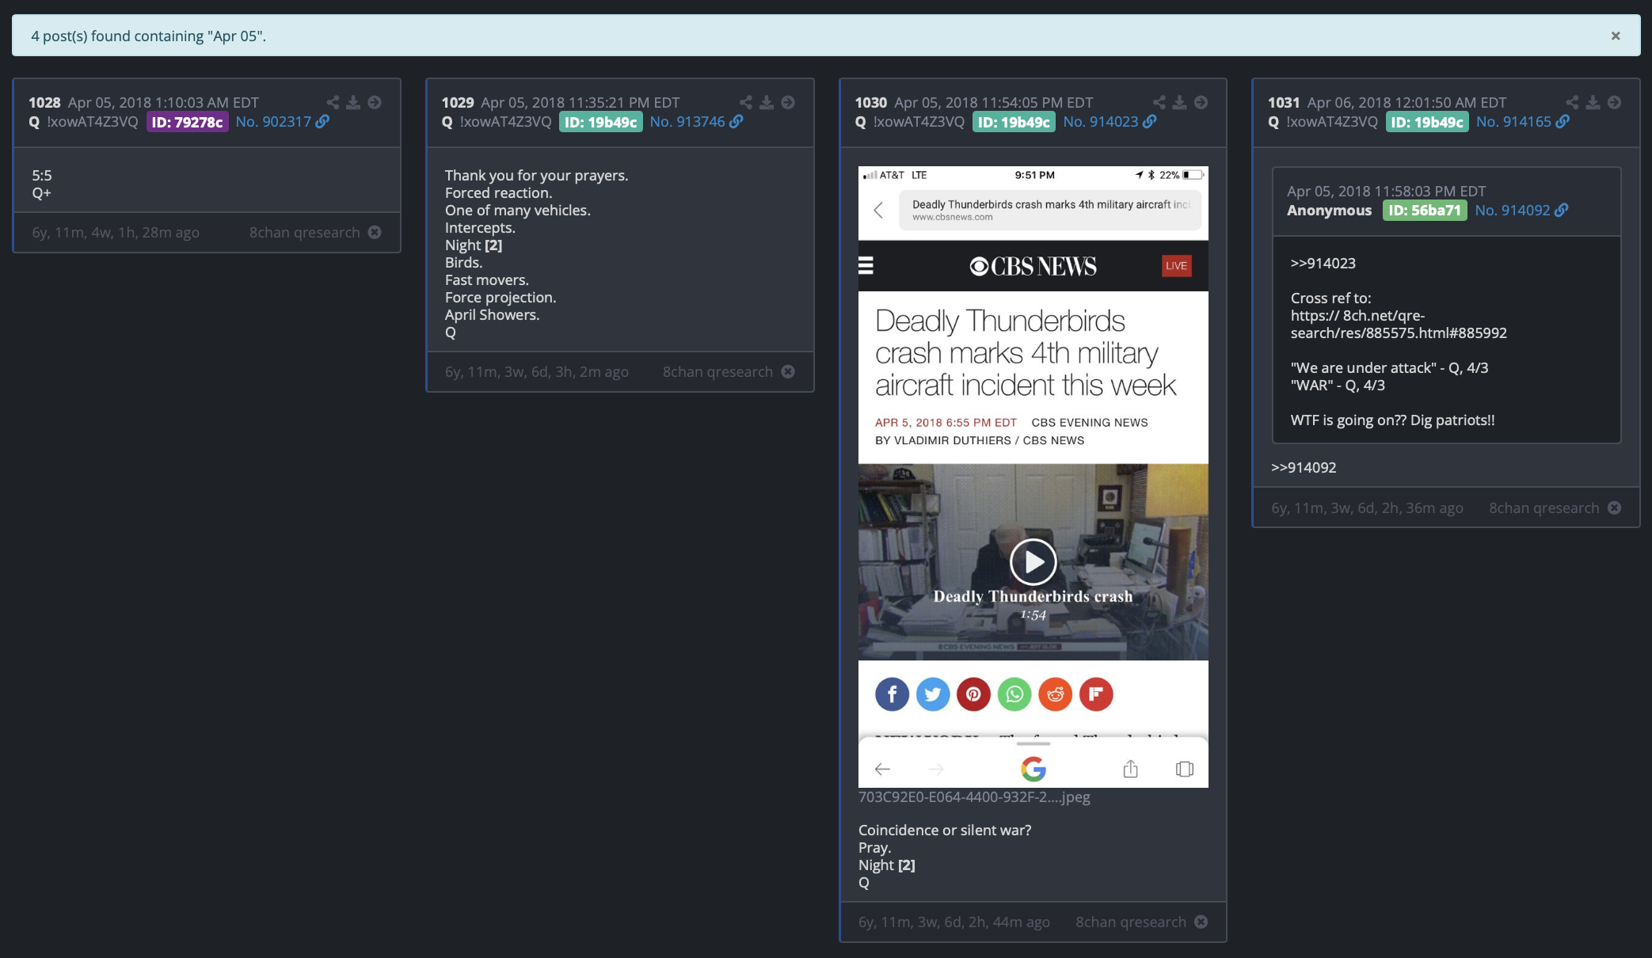The height and width of the screenshot is (958, 1652).
Task: Click arrow circle icon on post 1031
Action: (x=1615, y=102)
